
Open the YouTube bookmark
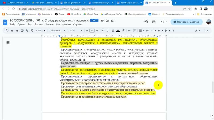[x=74, y=14]
